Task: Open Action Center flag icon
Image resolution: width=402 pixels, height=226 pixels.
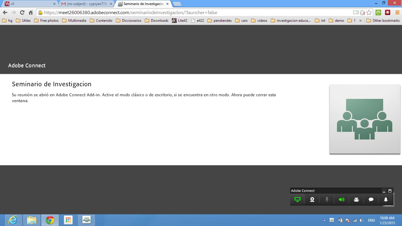Action: (348, 220)
